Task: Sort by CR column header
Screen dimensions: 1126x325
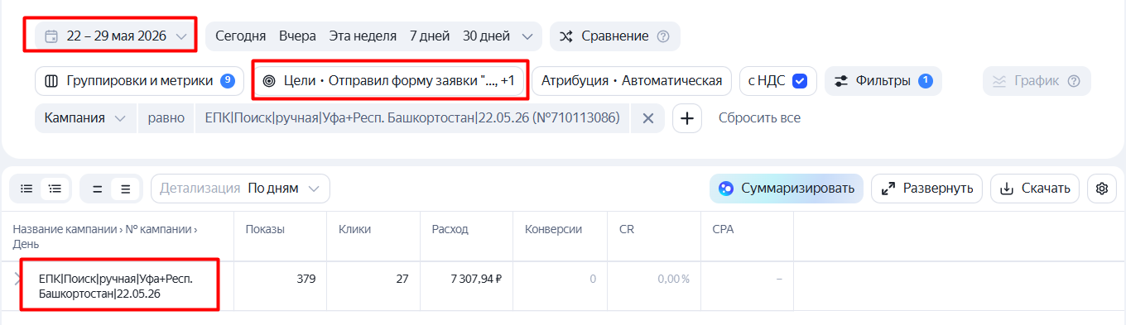Action: click(x=627, y=229)
